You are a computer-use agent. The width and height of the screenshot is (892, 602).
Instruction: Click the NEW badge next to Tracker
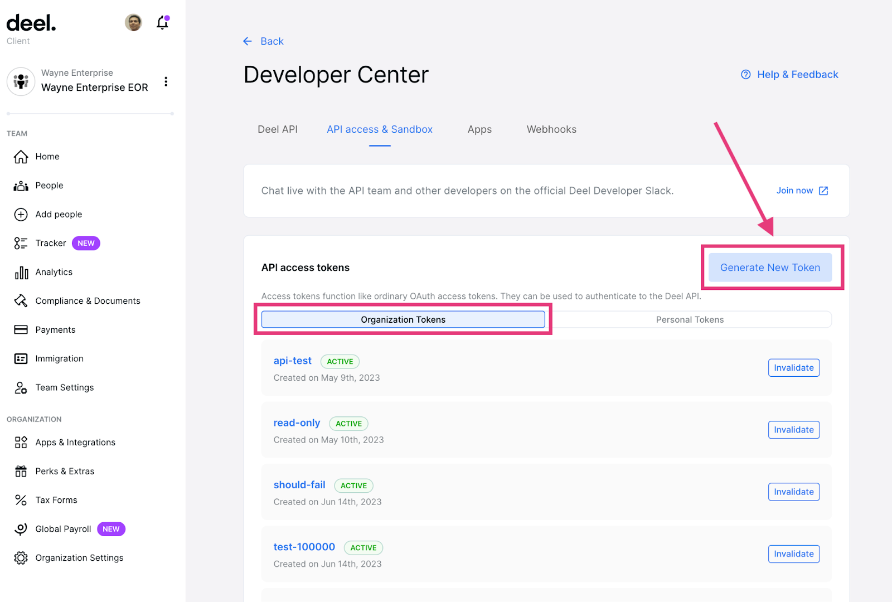[86, 243]
